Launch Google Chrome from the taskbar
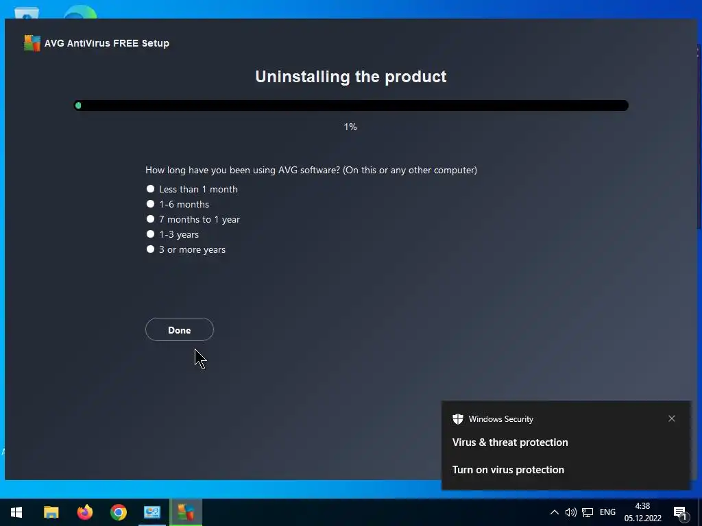702x526 pixels. tap(119, 512)
